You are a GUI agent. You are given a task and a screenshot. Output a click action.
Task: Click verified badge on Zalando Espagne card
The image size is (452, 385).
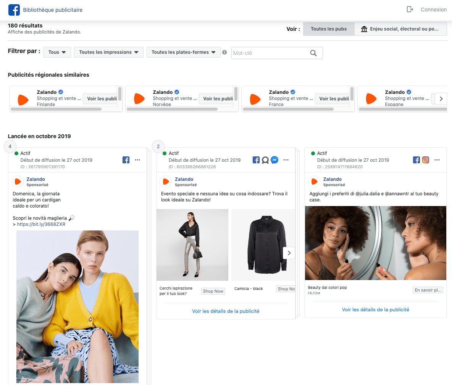409,92
